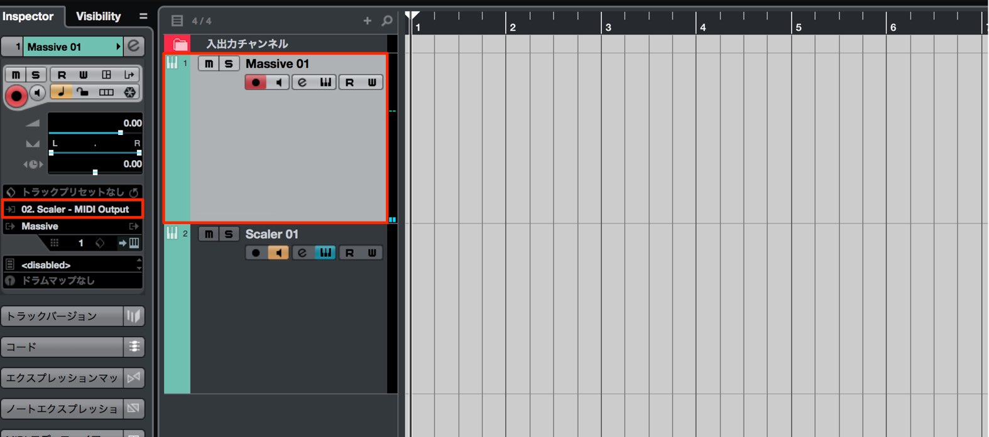The width and height of the screenshot is (989, 437).
Task: Disable Record Enable in Inspector
Action: tap(16, 96)
